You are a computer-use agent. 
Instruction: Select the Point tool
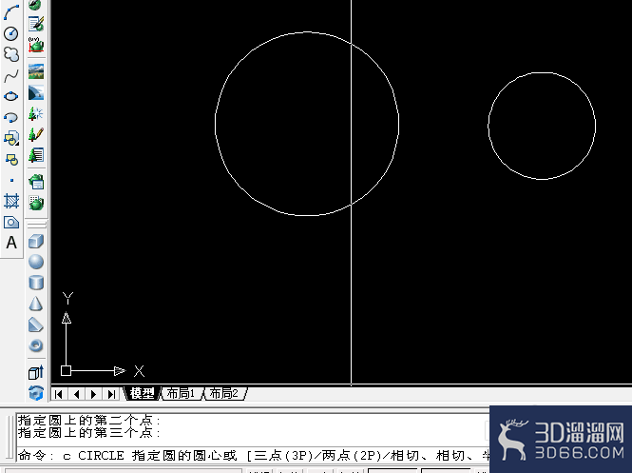11,180
